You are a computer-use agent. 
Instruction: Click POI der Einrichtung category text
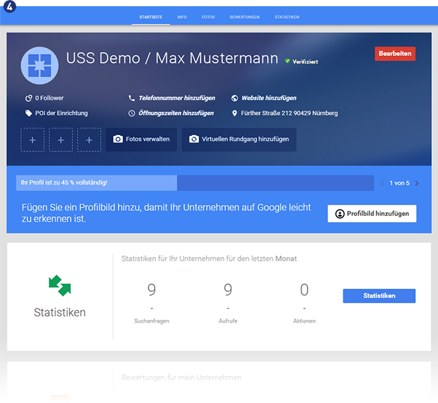pyautogui.click(x=62, y=113)
